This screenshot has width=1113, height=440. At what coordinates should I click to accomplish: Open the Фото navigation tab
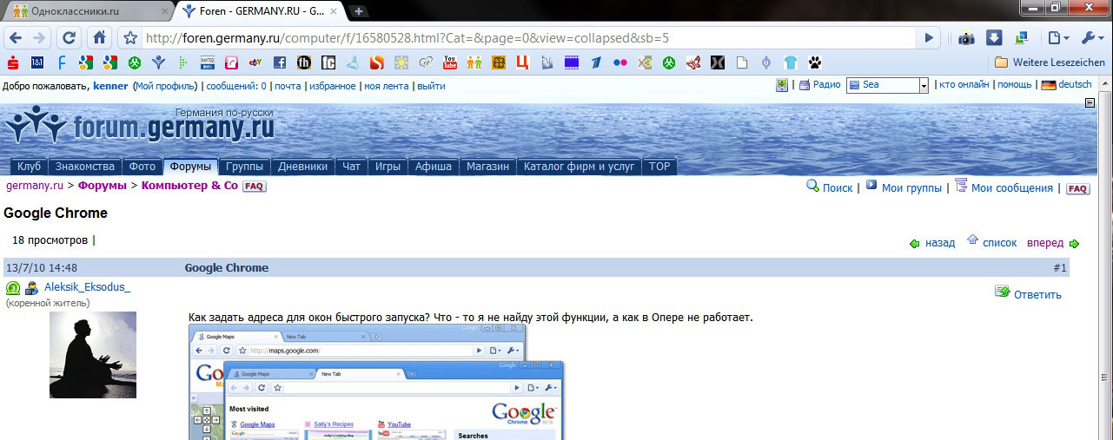(142, 167)
